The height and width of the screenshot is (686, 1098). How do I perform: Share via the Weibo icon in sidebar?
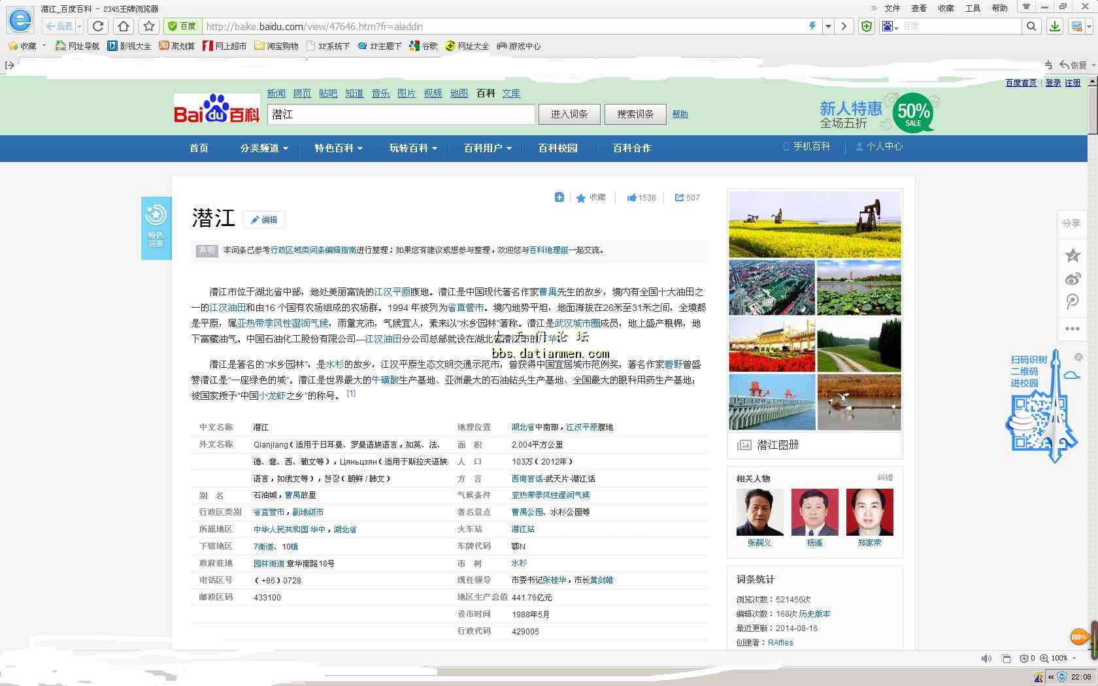click(1072, 279)
